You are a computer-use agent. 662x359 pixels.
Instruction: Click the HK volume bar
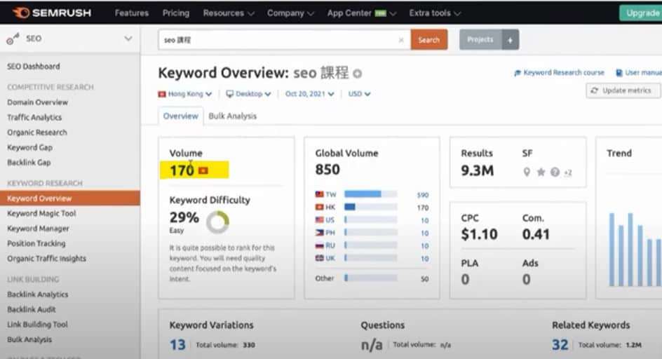click(371, 207)
